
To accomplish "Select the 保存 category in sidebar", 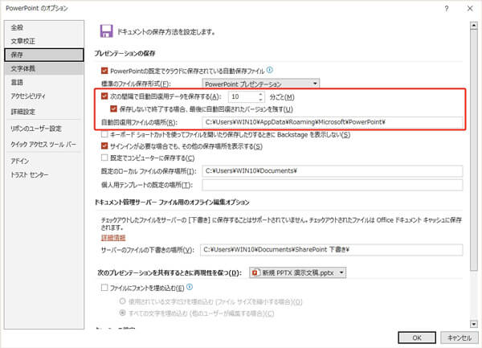I will pos(44,55).
